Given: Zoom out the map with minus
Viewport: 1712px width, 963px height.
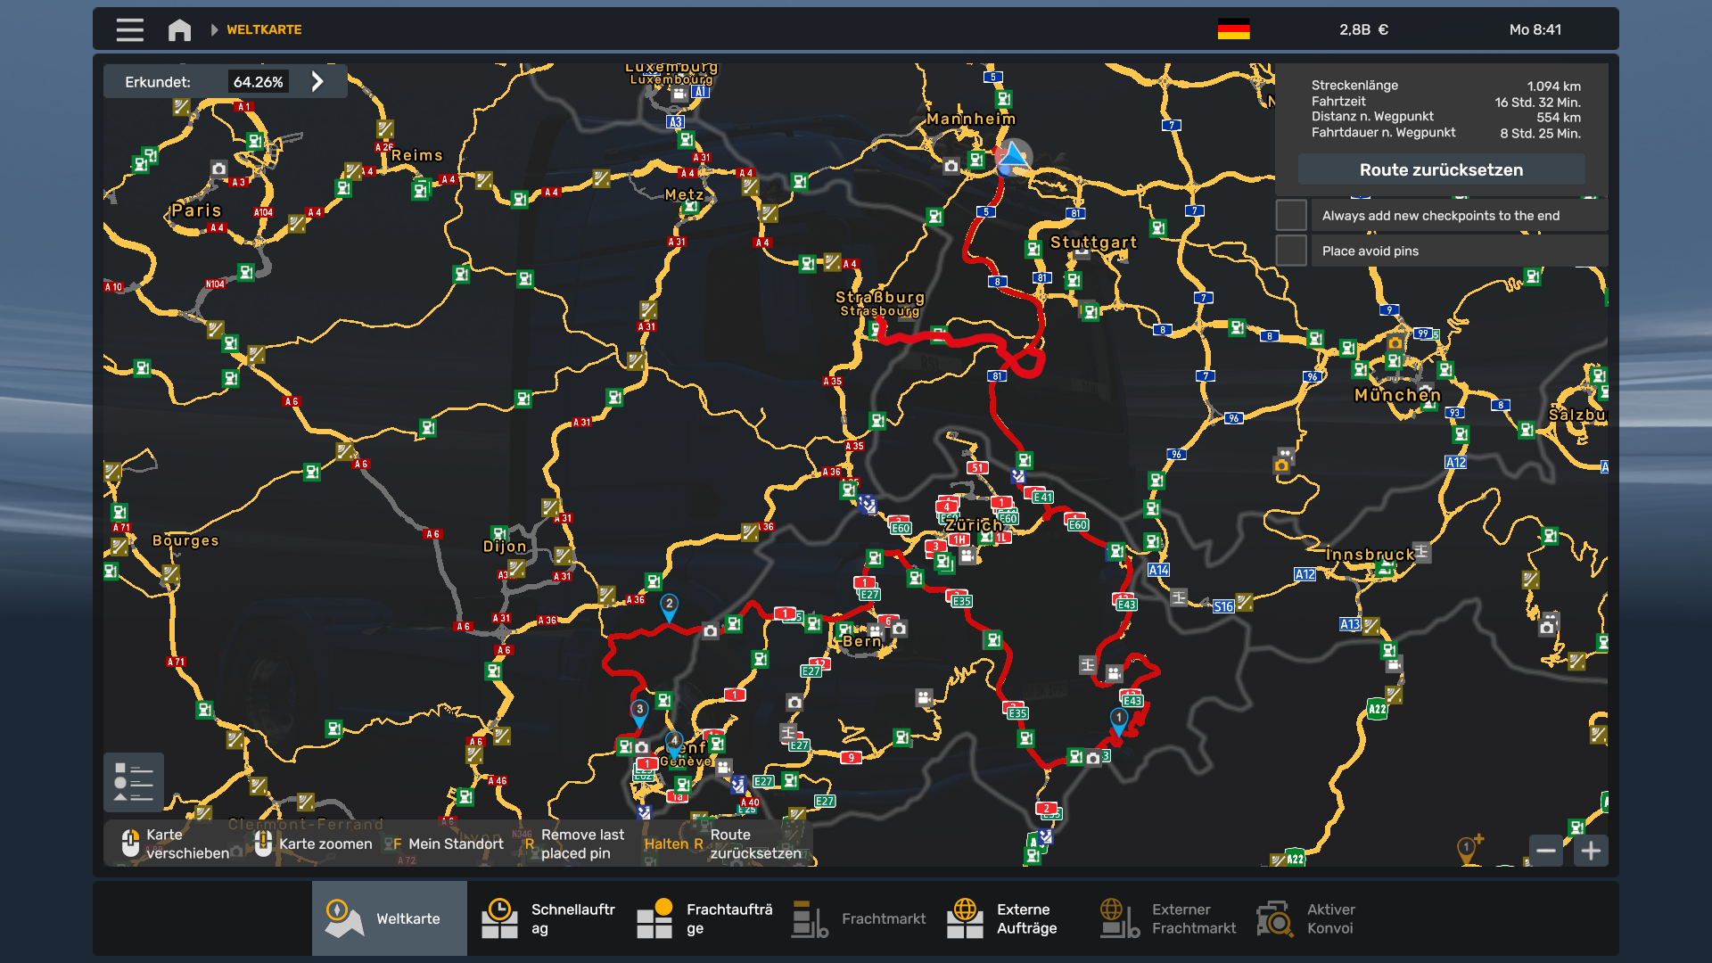Looking at the screenshot, I should (1546, 851).
